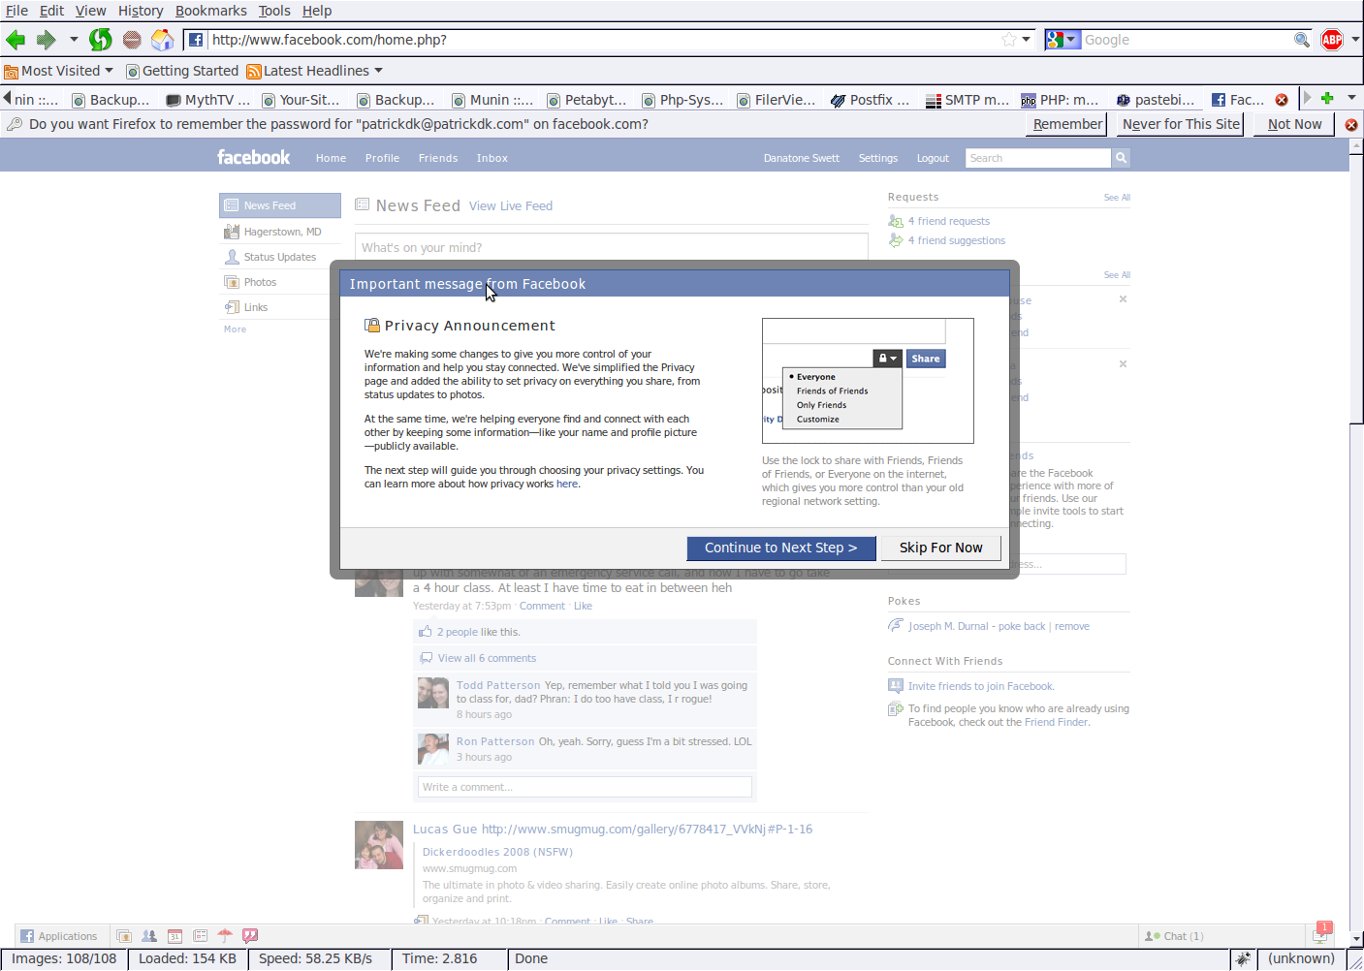Select Photos in the left sidebar

[x=260, y=282]
